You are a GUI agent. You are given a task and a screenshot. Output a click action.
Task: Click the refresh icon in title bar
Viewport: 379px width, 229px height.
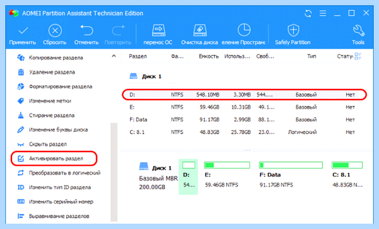308,13
